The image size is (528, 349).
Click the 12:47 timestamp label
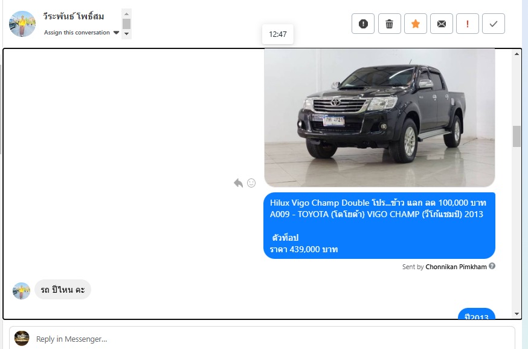(278, 34)
